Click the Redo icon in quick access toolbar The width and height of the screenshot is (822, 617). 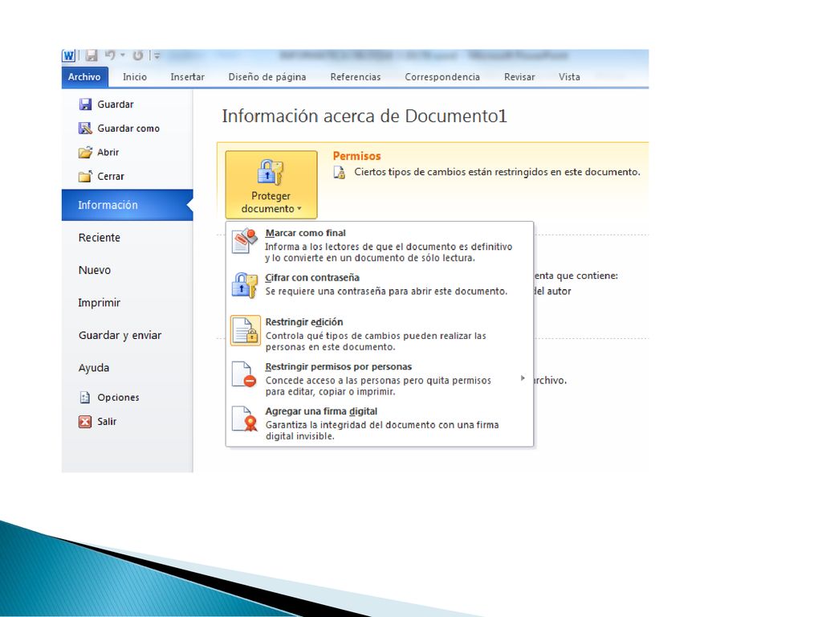(138, 55)
